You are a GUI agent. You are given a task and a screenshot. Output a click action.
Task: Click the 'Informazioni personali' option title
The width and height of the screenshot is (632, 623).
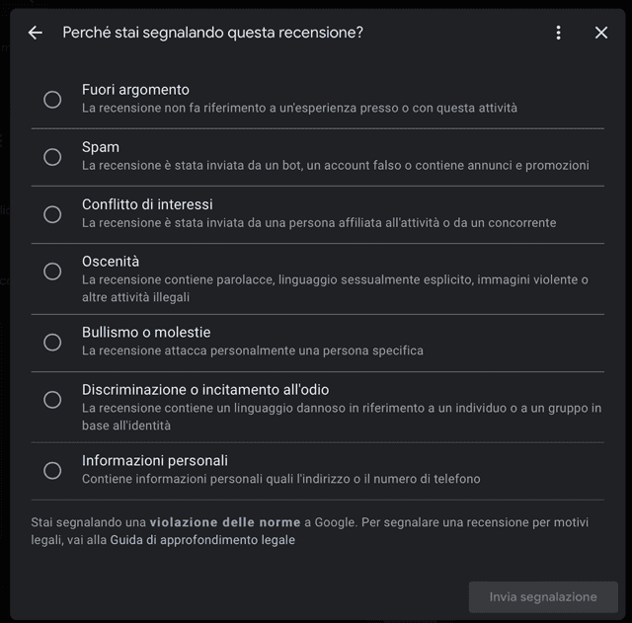(155, 460)
